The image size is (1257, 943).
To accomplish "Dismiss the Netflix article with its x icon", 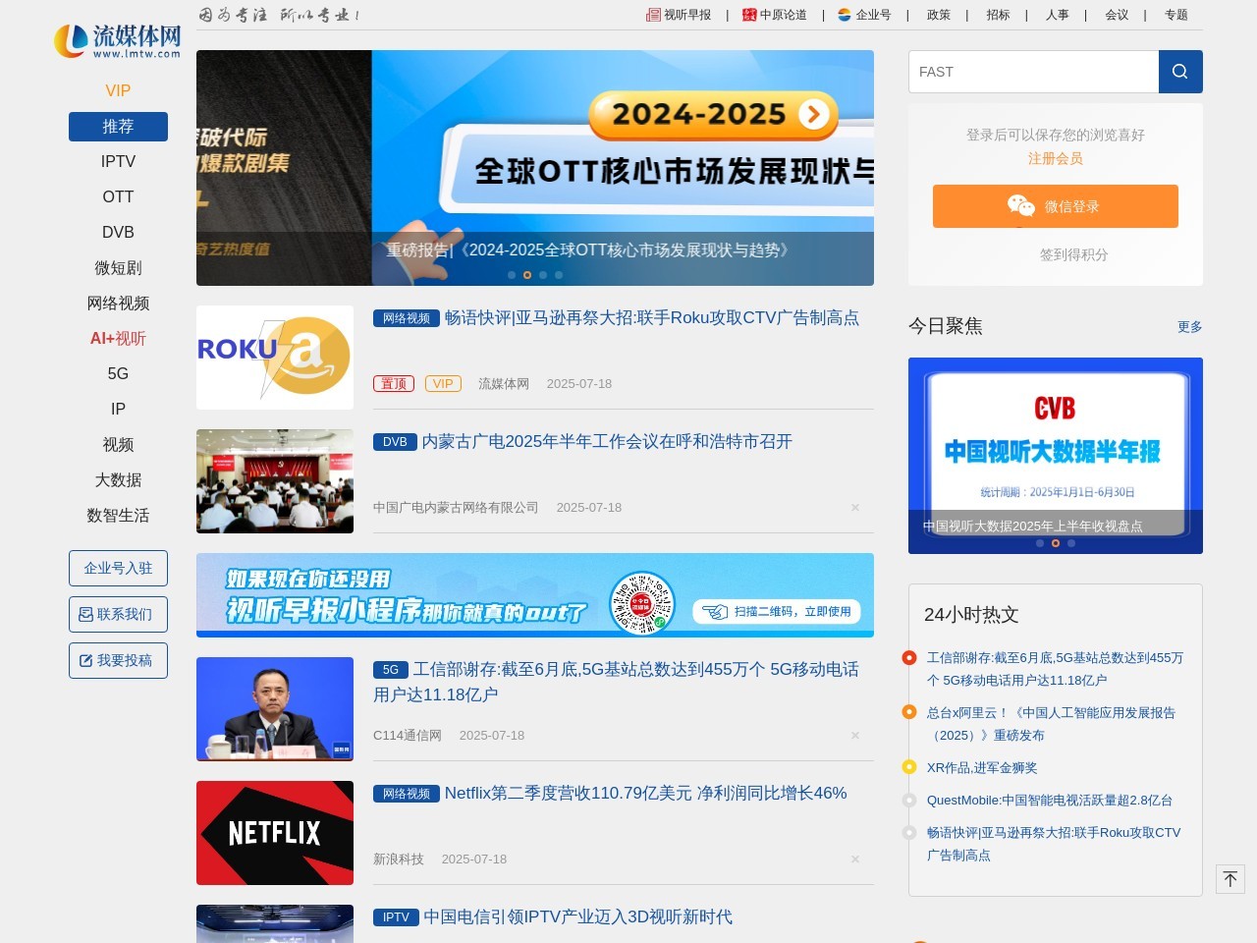I will [854, 860].
